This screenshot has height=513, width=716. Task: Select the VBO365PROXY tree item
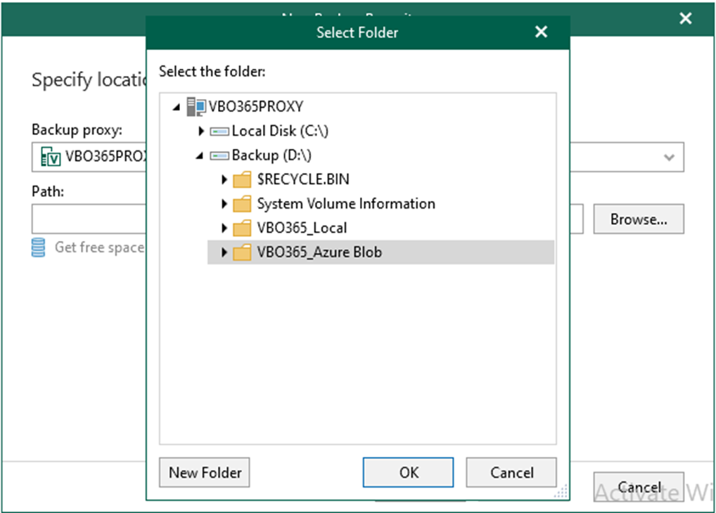[x=256, y=107]
